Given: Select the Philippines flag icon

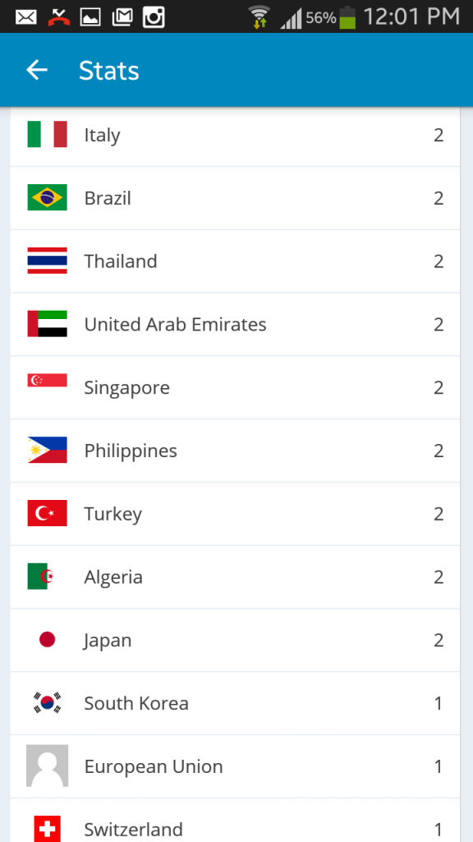Looking at the screenshot, I should click(47, 451).
